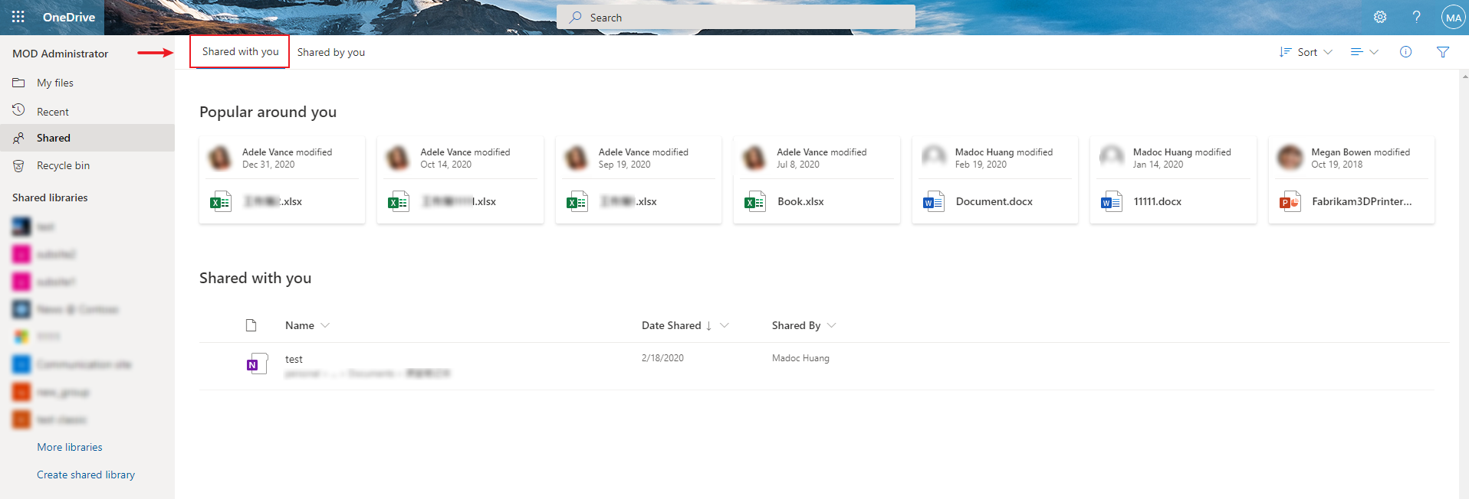
Task: Open the view options list dropdown
Action: (x=1364, y=52)
